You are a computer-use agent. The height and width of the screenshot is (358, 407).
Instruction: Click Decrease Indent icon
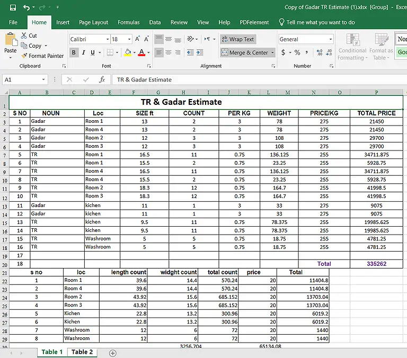[x=190, y=52]
